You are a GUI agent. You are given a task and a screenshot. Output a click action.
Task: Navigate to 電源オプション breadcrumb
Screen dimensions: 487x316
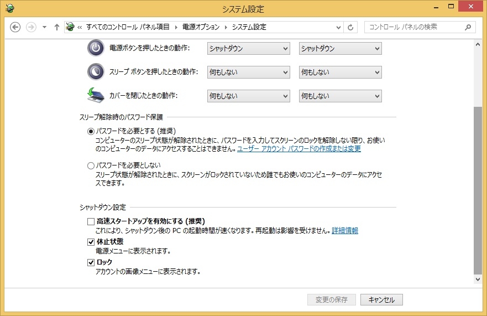pyautogui.click(x=201, y=27)
